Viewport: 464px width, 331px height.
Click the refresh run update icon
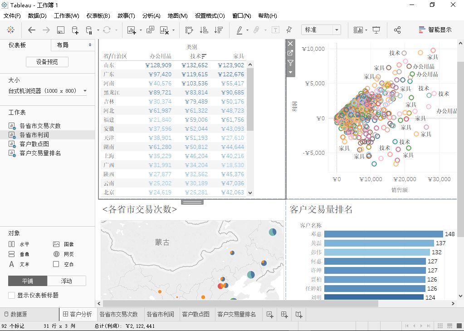tap(107, 30)
